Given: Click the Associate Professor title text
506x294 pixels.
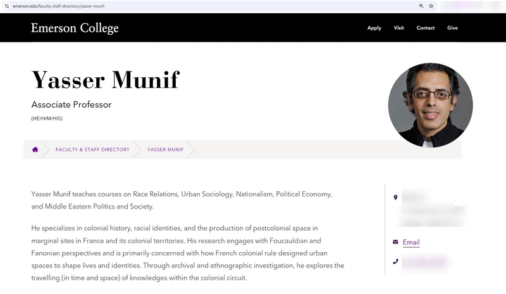Looking at the screenshot, I should 71,105.
